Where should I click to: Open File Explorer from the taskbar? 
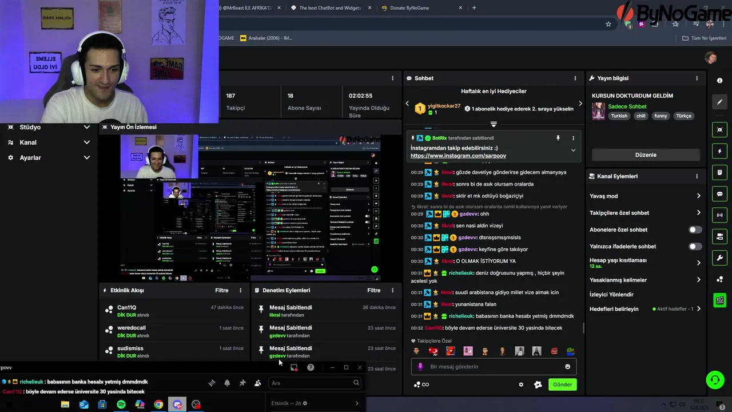click(65, 405)
